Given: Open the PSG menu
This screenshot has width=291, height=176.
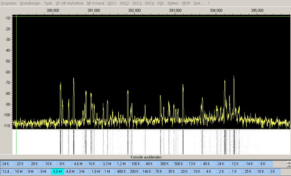Looking at the screenshot, I should click(161, 3).
